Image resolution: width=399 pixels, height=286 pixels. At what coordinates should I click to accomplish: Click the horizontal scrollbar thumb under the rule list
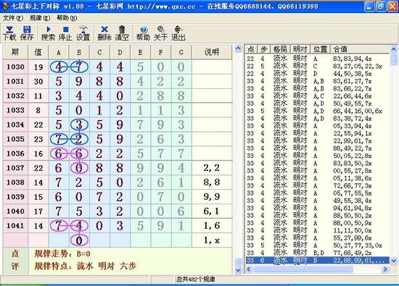click(303, 269)
